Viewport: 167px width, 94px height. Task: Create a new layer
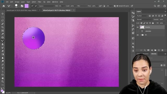click(159, 50)
